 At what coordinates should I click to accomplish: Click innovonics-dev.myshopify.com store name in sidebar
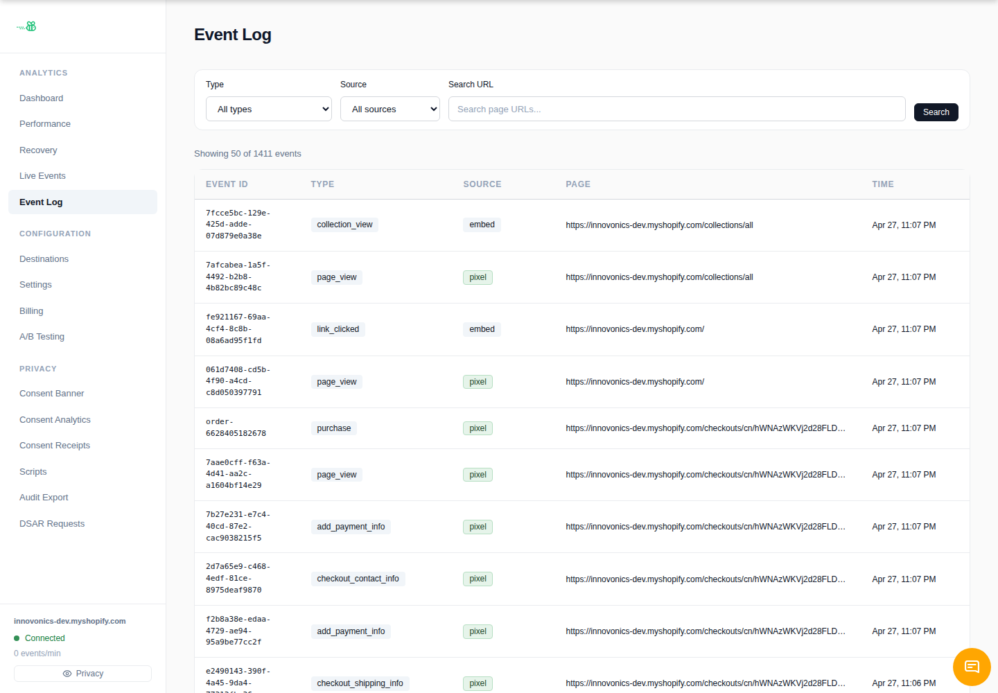tap(70, 621)
